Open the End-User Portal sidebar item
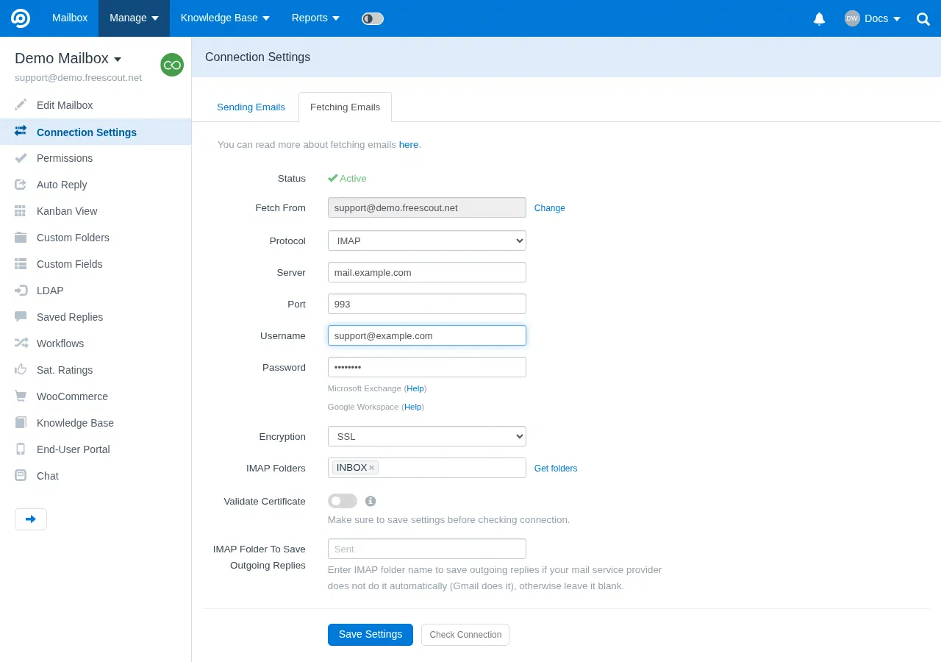The height and width of the screenshot is (662, 941). point(96,449)
